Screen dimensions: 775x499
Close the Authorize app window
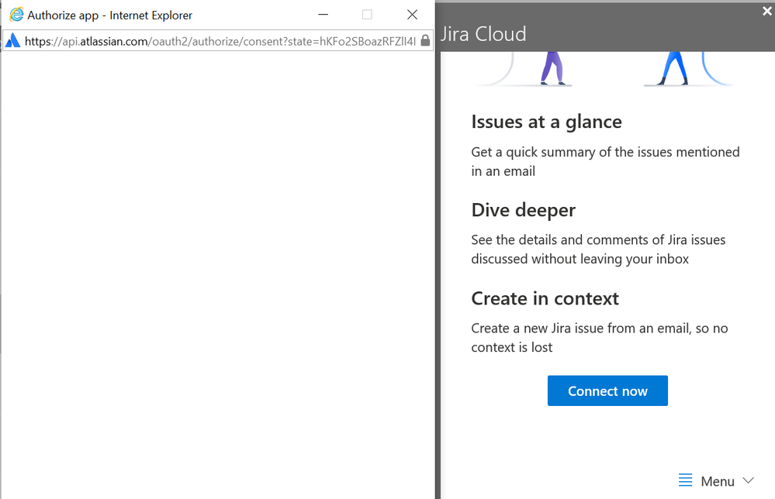point(412,15)
